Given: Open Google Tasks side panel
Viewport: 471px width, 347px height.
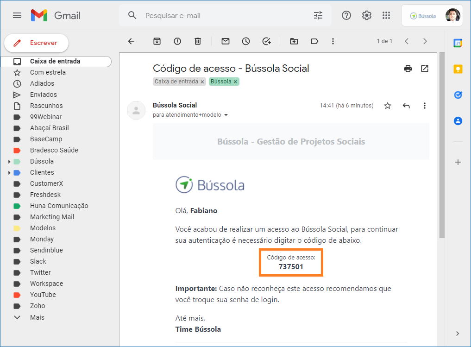Looking at the screenshot, I should [458, 95].
